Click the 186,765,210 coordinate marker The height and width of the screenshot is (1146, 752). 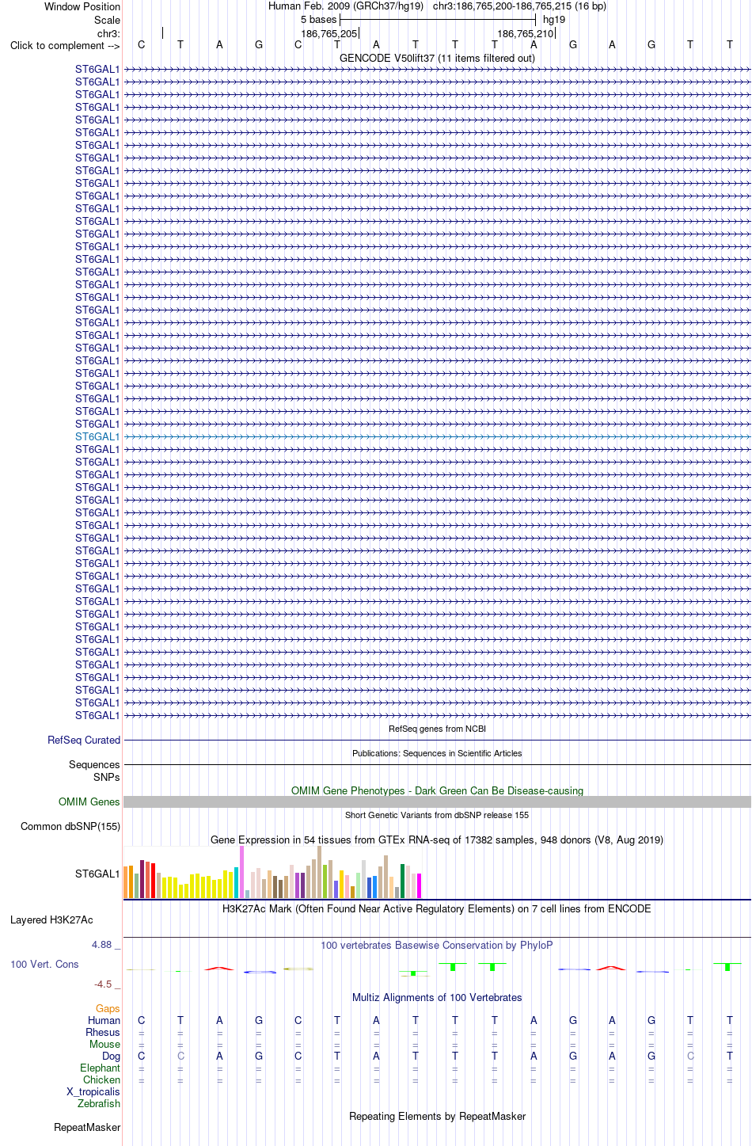[x=526, y=33]
